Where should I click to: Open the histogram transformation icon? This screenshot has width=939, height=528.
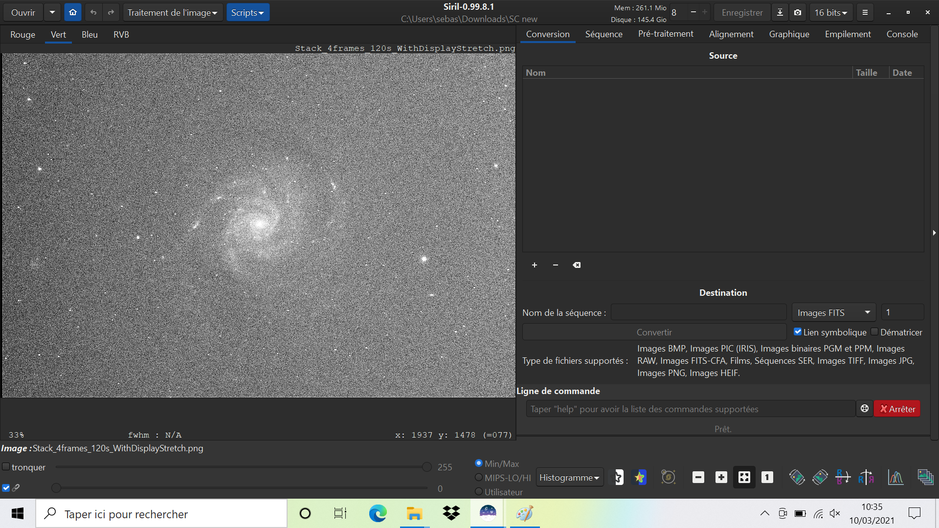pyautogui.click(x=895, y=477)
